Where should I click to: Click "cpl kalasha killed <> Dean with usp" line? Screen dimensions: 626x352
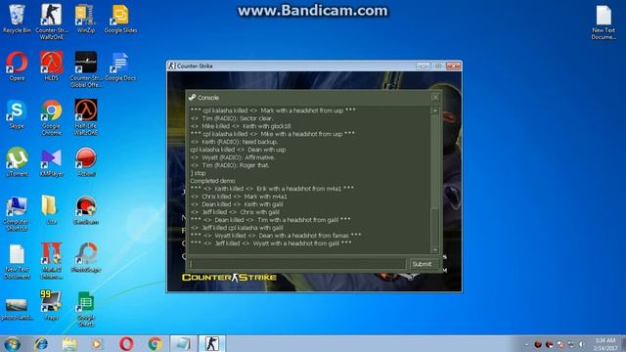point(238,150)
